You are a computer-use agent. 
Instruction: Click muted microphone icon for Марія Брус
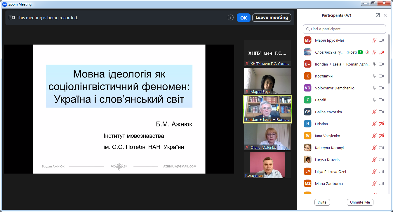coord(374,40)
